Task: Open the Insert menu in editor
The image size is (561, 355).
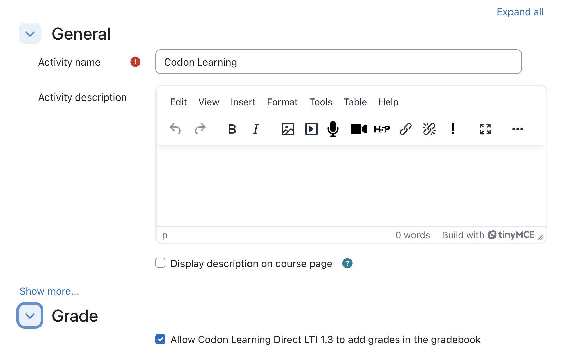Action: coord(243,102)
